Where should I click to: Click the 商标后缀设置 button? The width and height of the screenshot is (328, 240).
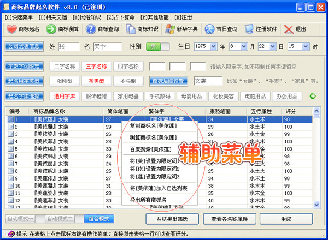tap(168, 81)
